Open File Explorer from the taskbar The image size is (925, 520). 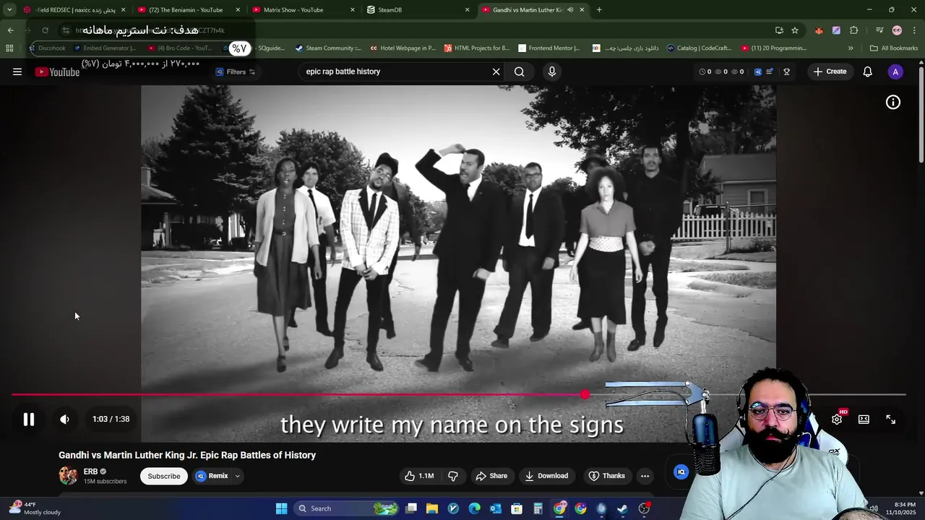(432, 508)
